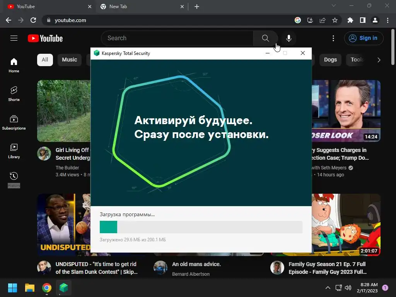Image resolution: width=396 pixels, height=297 pixels.
Task: Open the Family Guy video thumbnail
Action: point(346,225)
